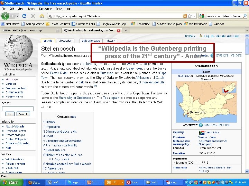The height and width of the screenshot is (186, 249).
Task: Open the Latest Headlines feed bookmark
Action: click(x=58, y=24)
